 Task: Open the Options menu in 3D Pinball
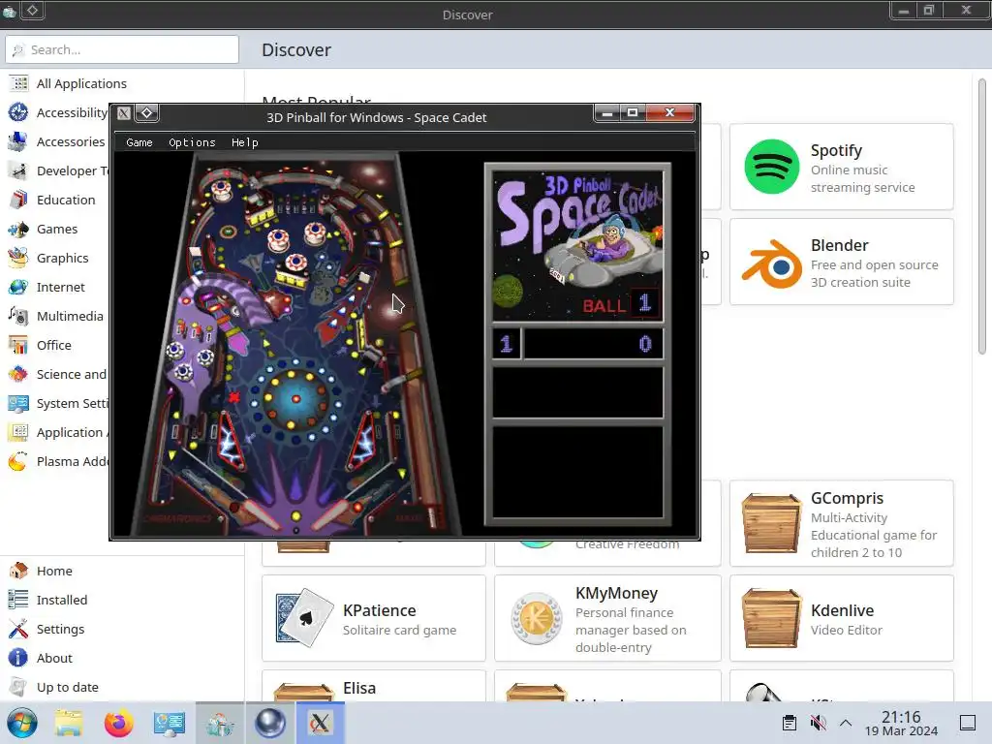click(x=192, y=142)
